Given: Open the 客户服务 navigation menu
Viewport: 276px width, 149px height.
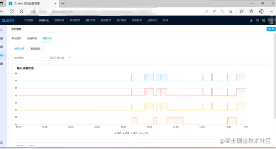Looking at the screenshot, I should point(121,20).
